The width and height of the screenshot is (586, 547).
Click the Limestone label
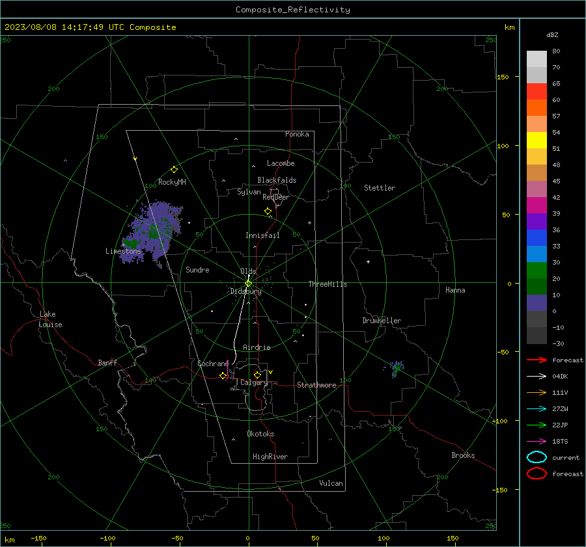point(123,251)
